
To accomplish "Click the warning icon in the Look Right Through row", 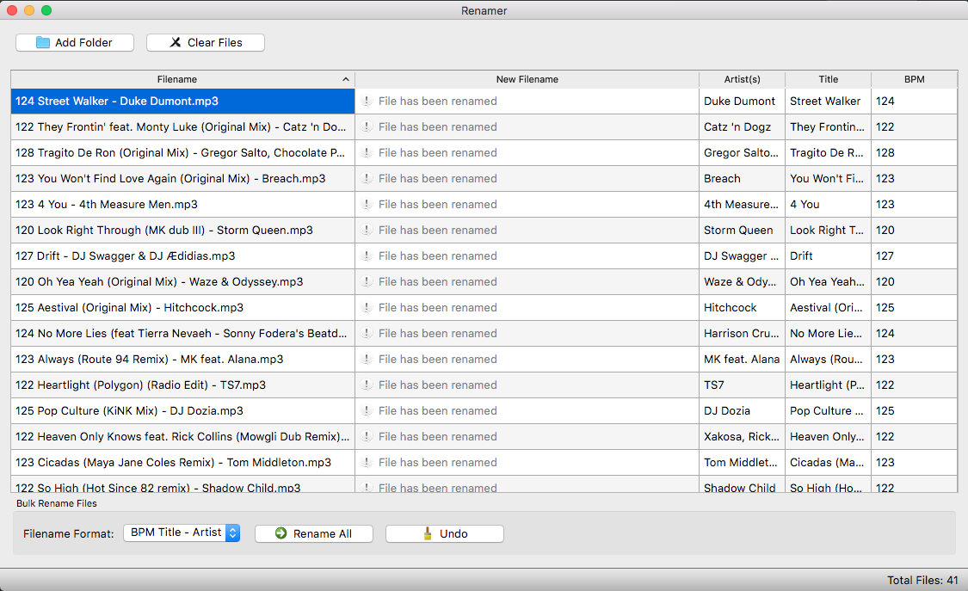I will click(367, 230).
